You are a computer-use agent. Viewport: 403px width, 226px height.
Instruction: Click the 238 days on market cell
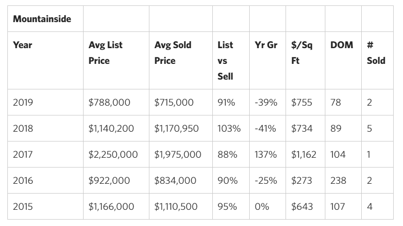coord(344,180)
